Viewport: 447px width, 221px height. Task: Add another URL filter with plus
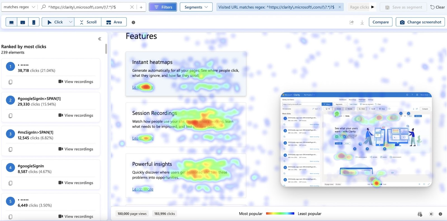coord(141,7)
